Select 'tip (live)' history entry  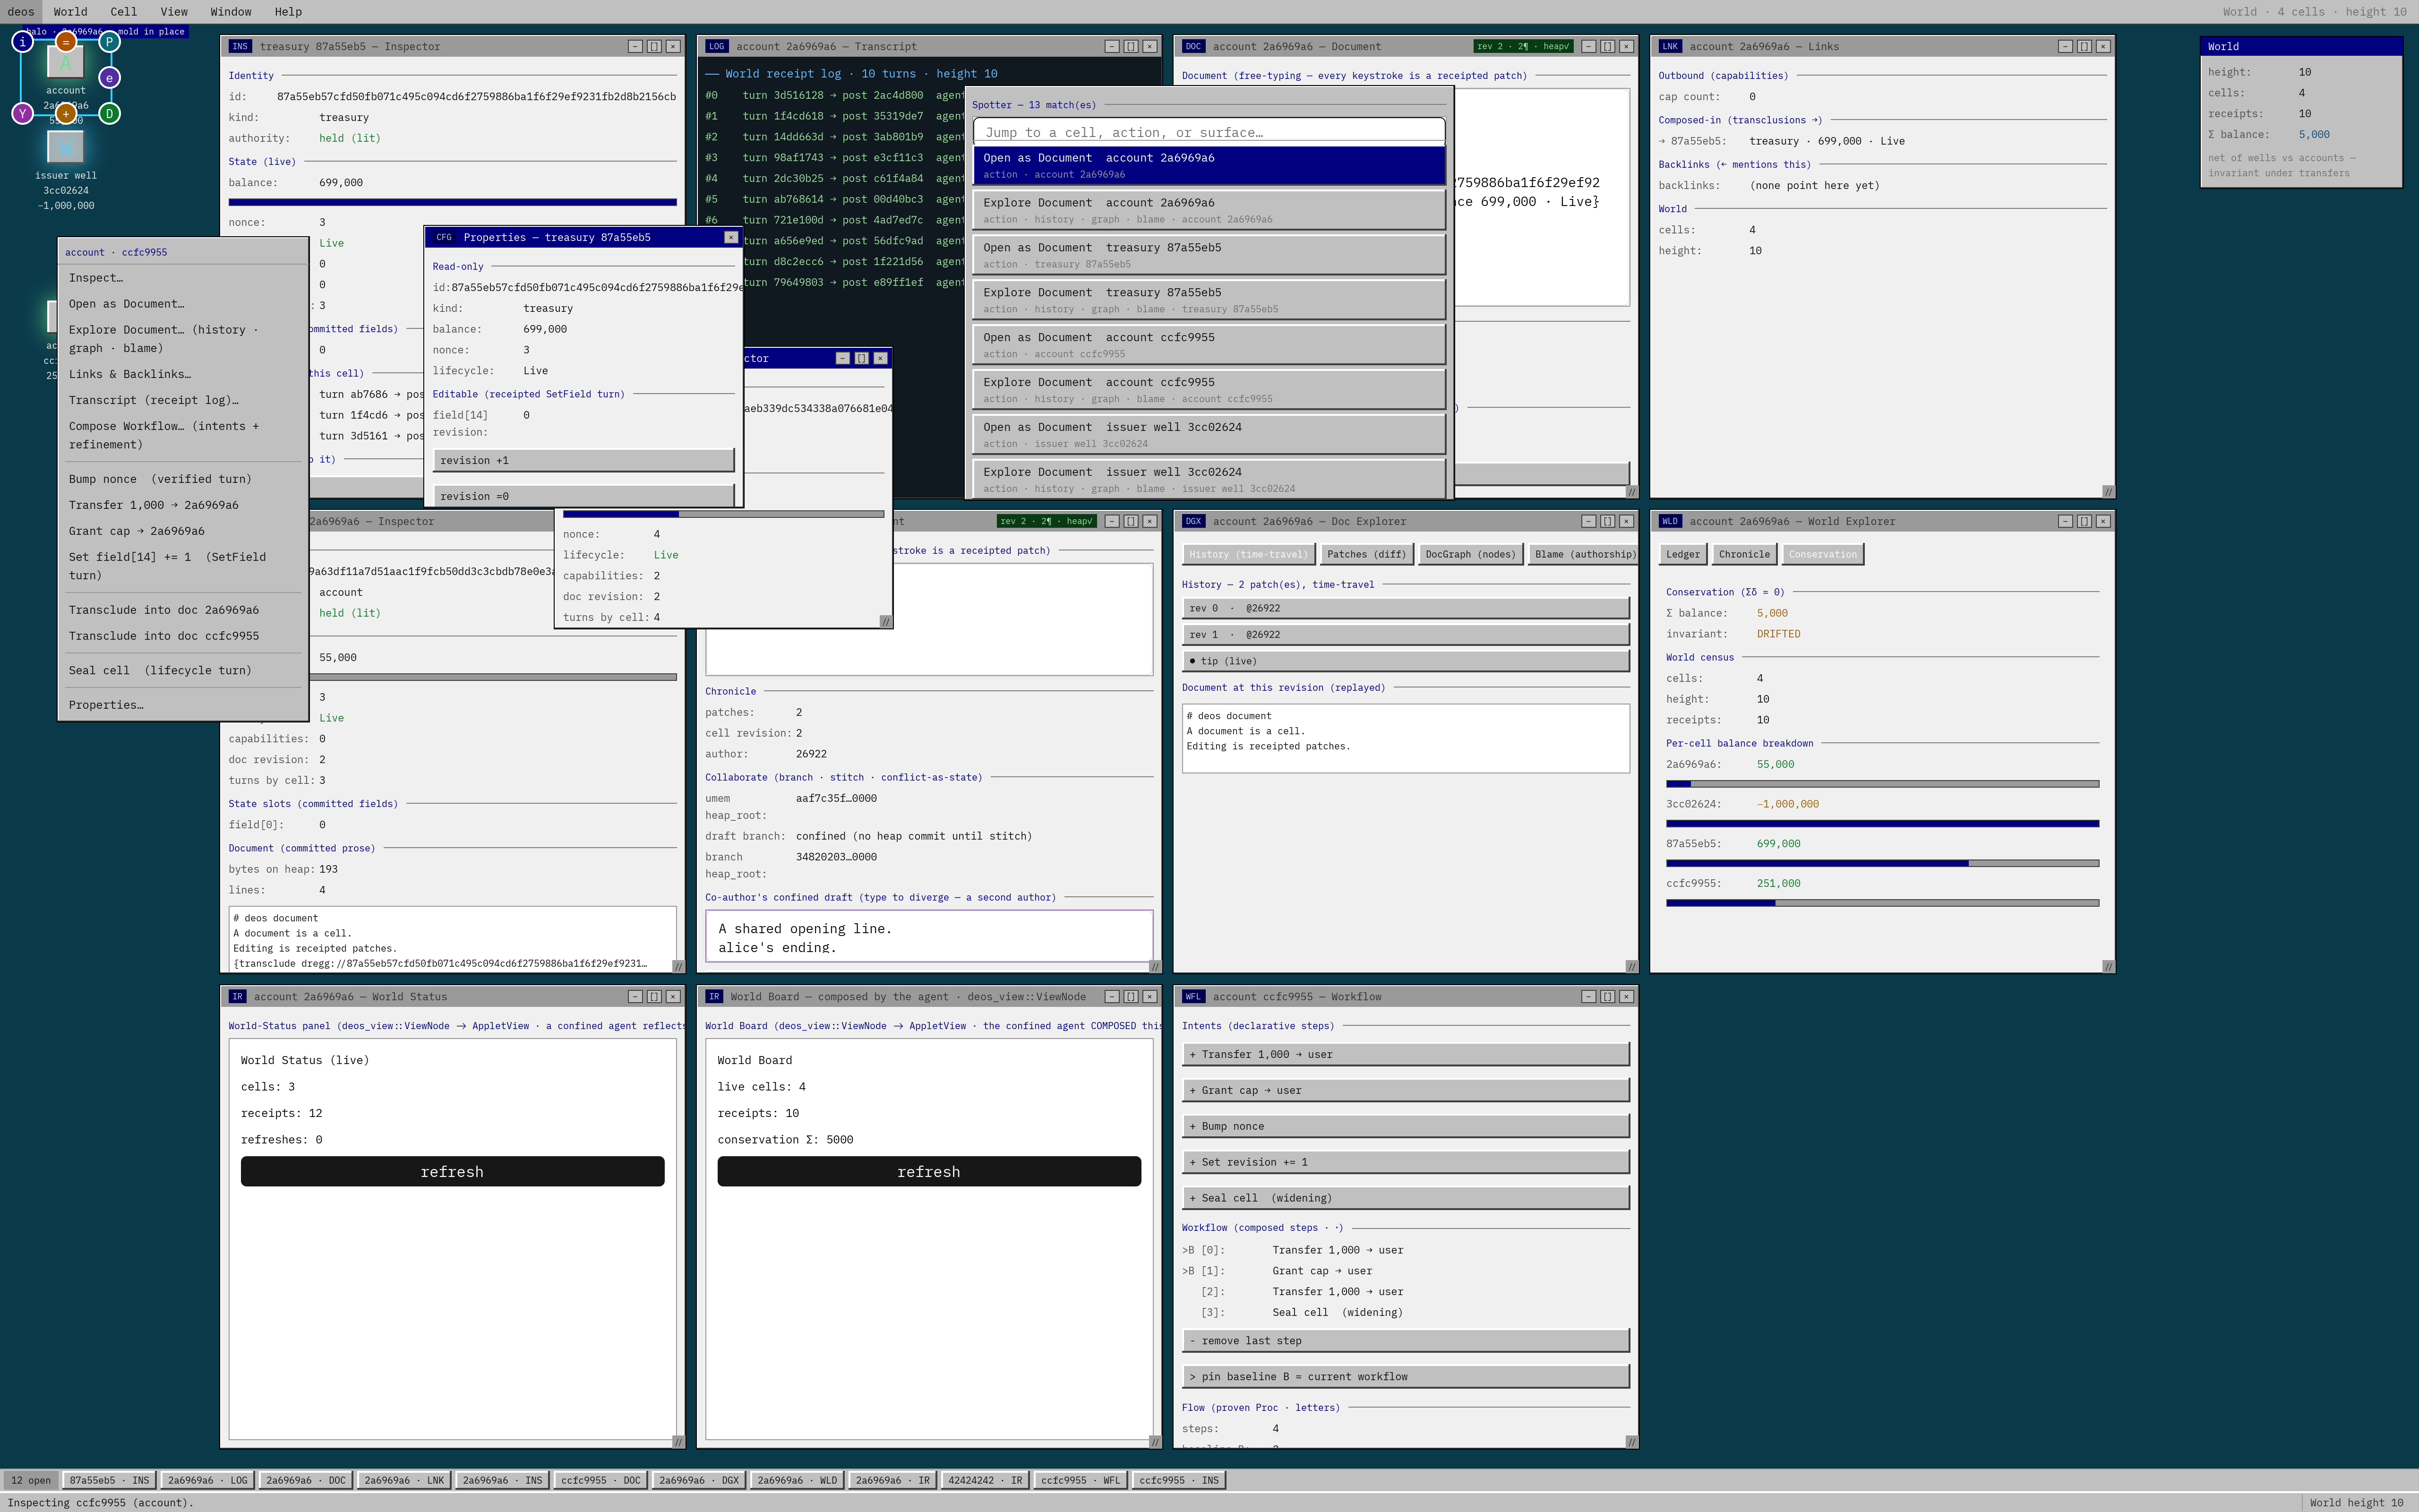1406,661
